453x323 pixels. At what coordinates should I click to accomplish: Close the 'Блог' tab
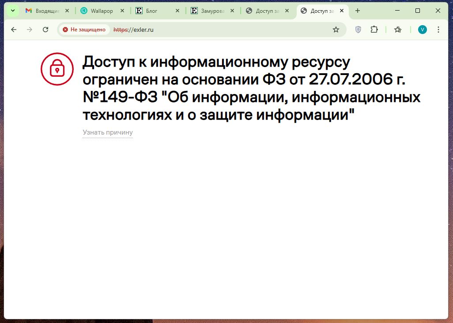click(177, 11)
